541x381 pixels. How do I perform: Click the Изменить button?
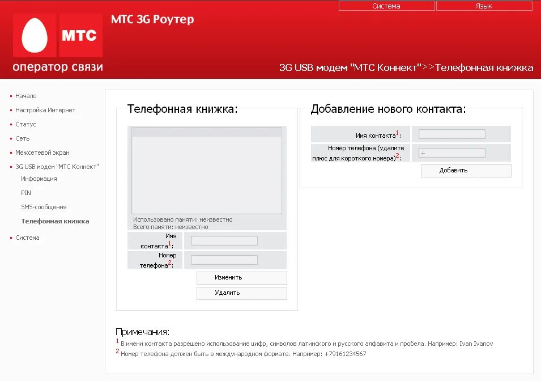(241, 278)
